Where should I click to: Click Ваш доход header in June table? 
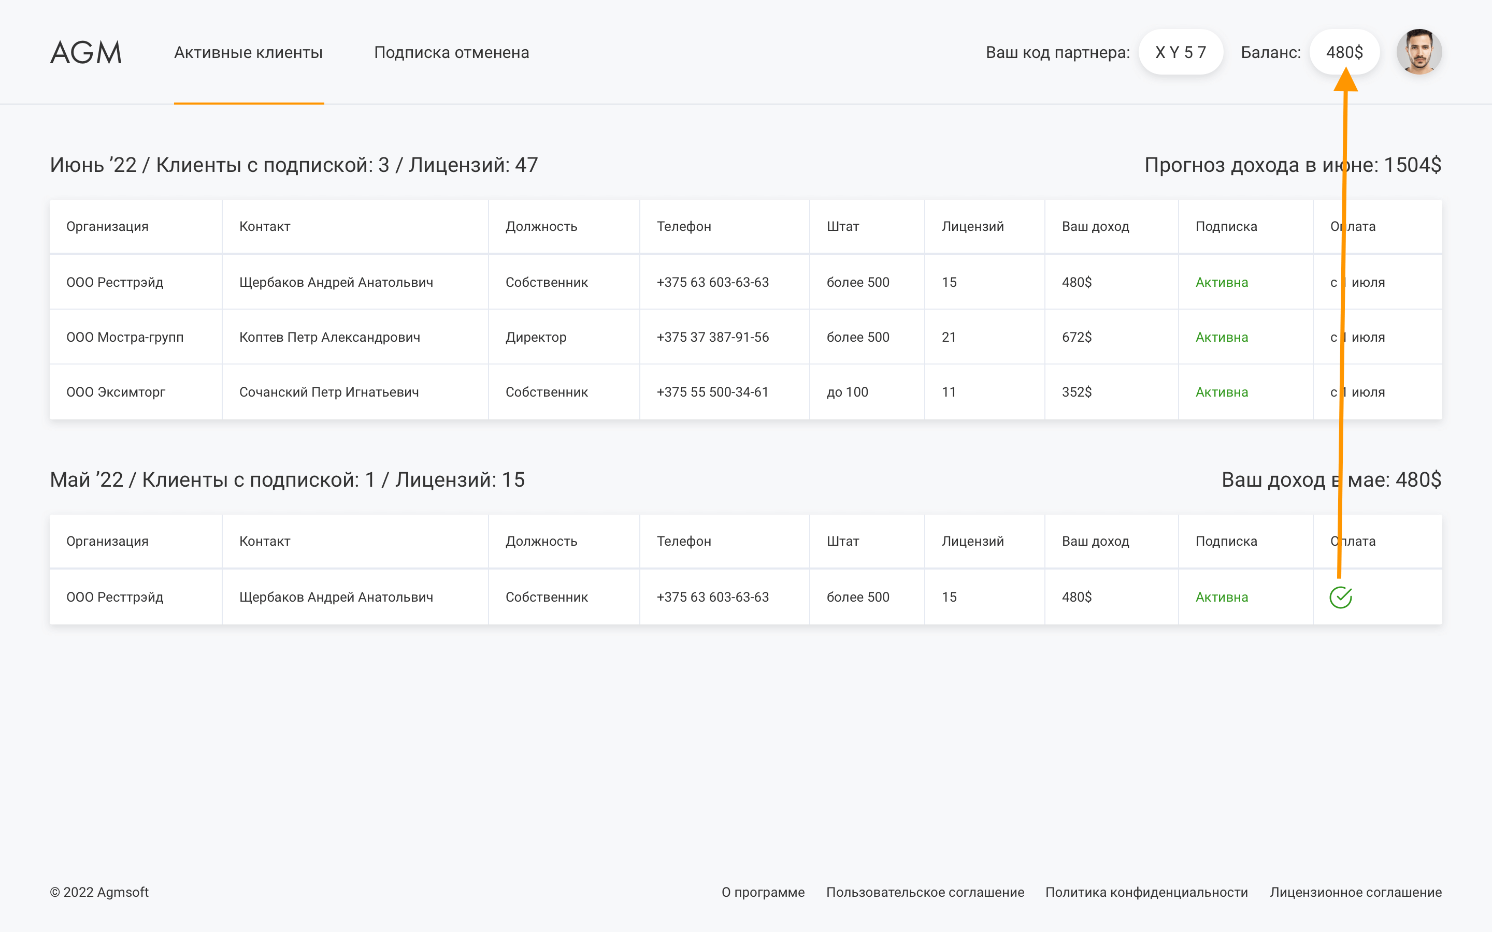point(1095,226)
